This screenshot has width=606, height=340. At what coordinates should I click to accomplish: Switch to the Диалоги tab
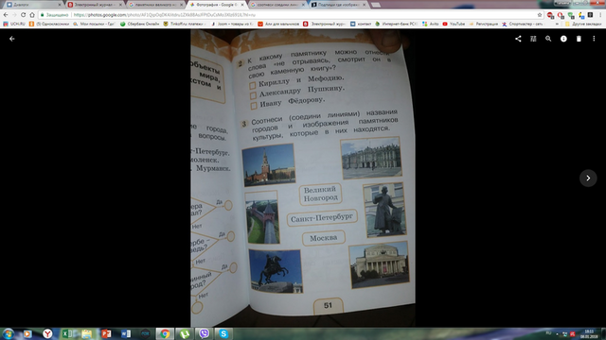[x=33, y=5]
